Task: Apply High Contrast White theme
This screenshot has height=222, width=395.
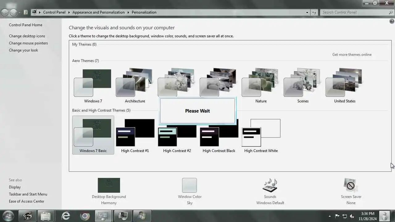Action: tap(261, 135)
